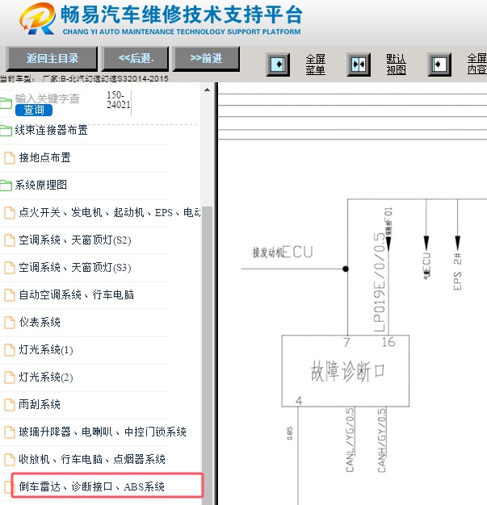Image resolution: width=487 pixels, height=505 pixels.
Task: Open 雨刮系统 diagram
Action: click(40, 404)
